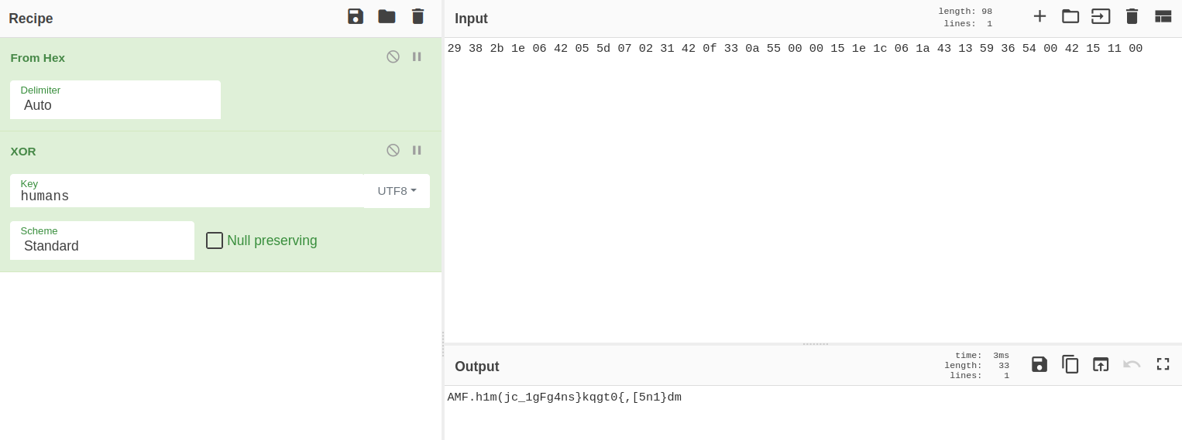The image size is (1182, 440).
Task: Clear input and output trash icon
Action: (x=1132, y=16)
